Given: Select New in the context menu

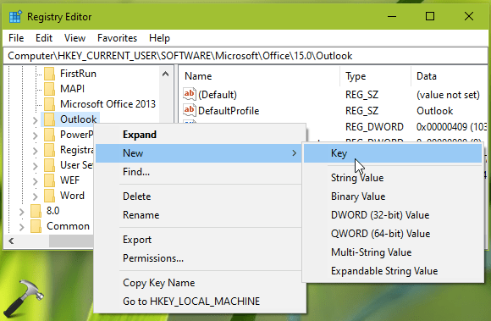Looking at the screenshot, I should pos(199,153).
